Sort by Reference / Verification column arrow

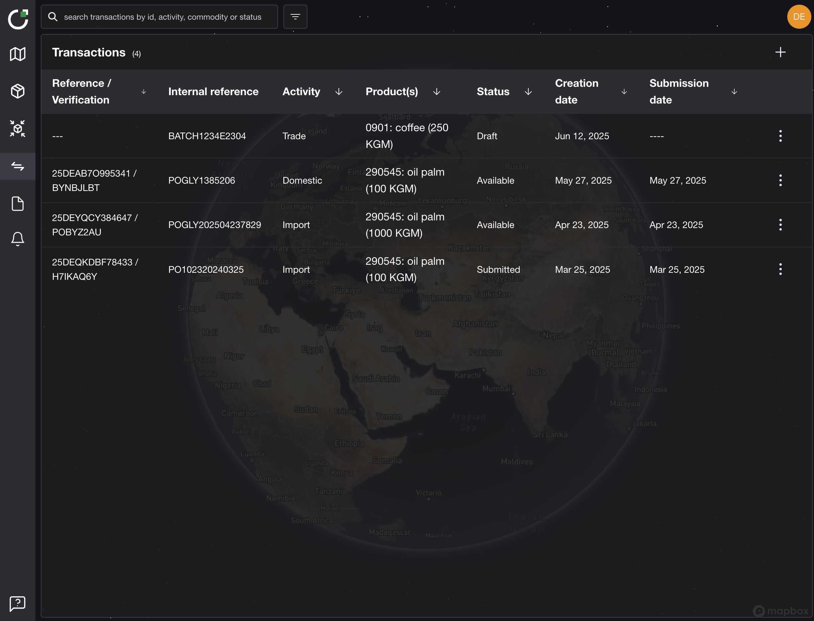point(144,92)
